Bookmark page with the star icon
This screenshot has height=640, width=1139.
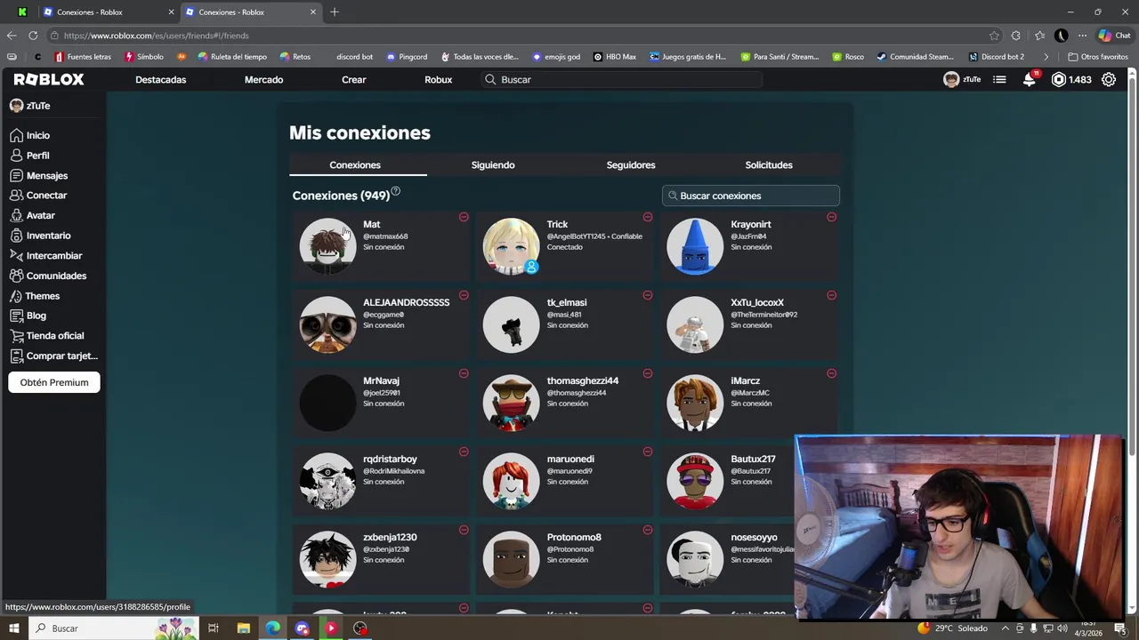(x=994, y=36)
